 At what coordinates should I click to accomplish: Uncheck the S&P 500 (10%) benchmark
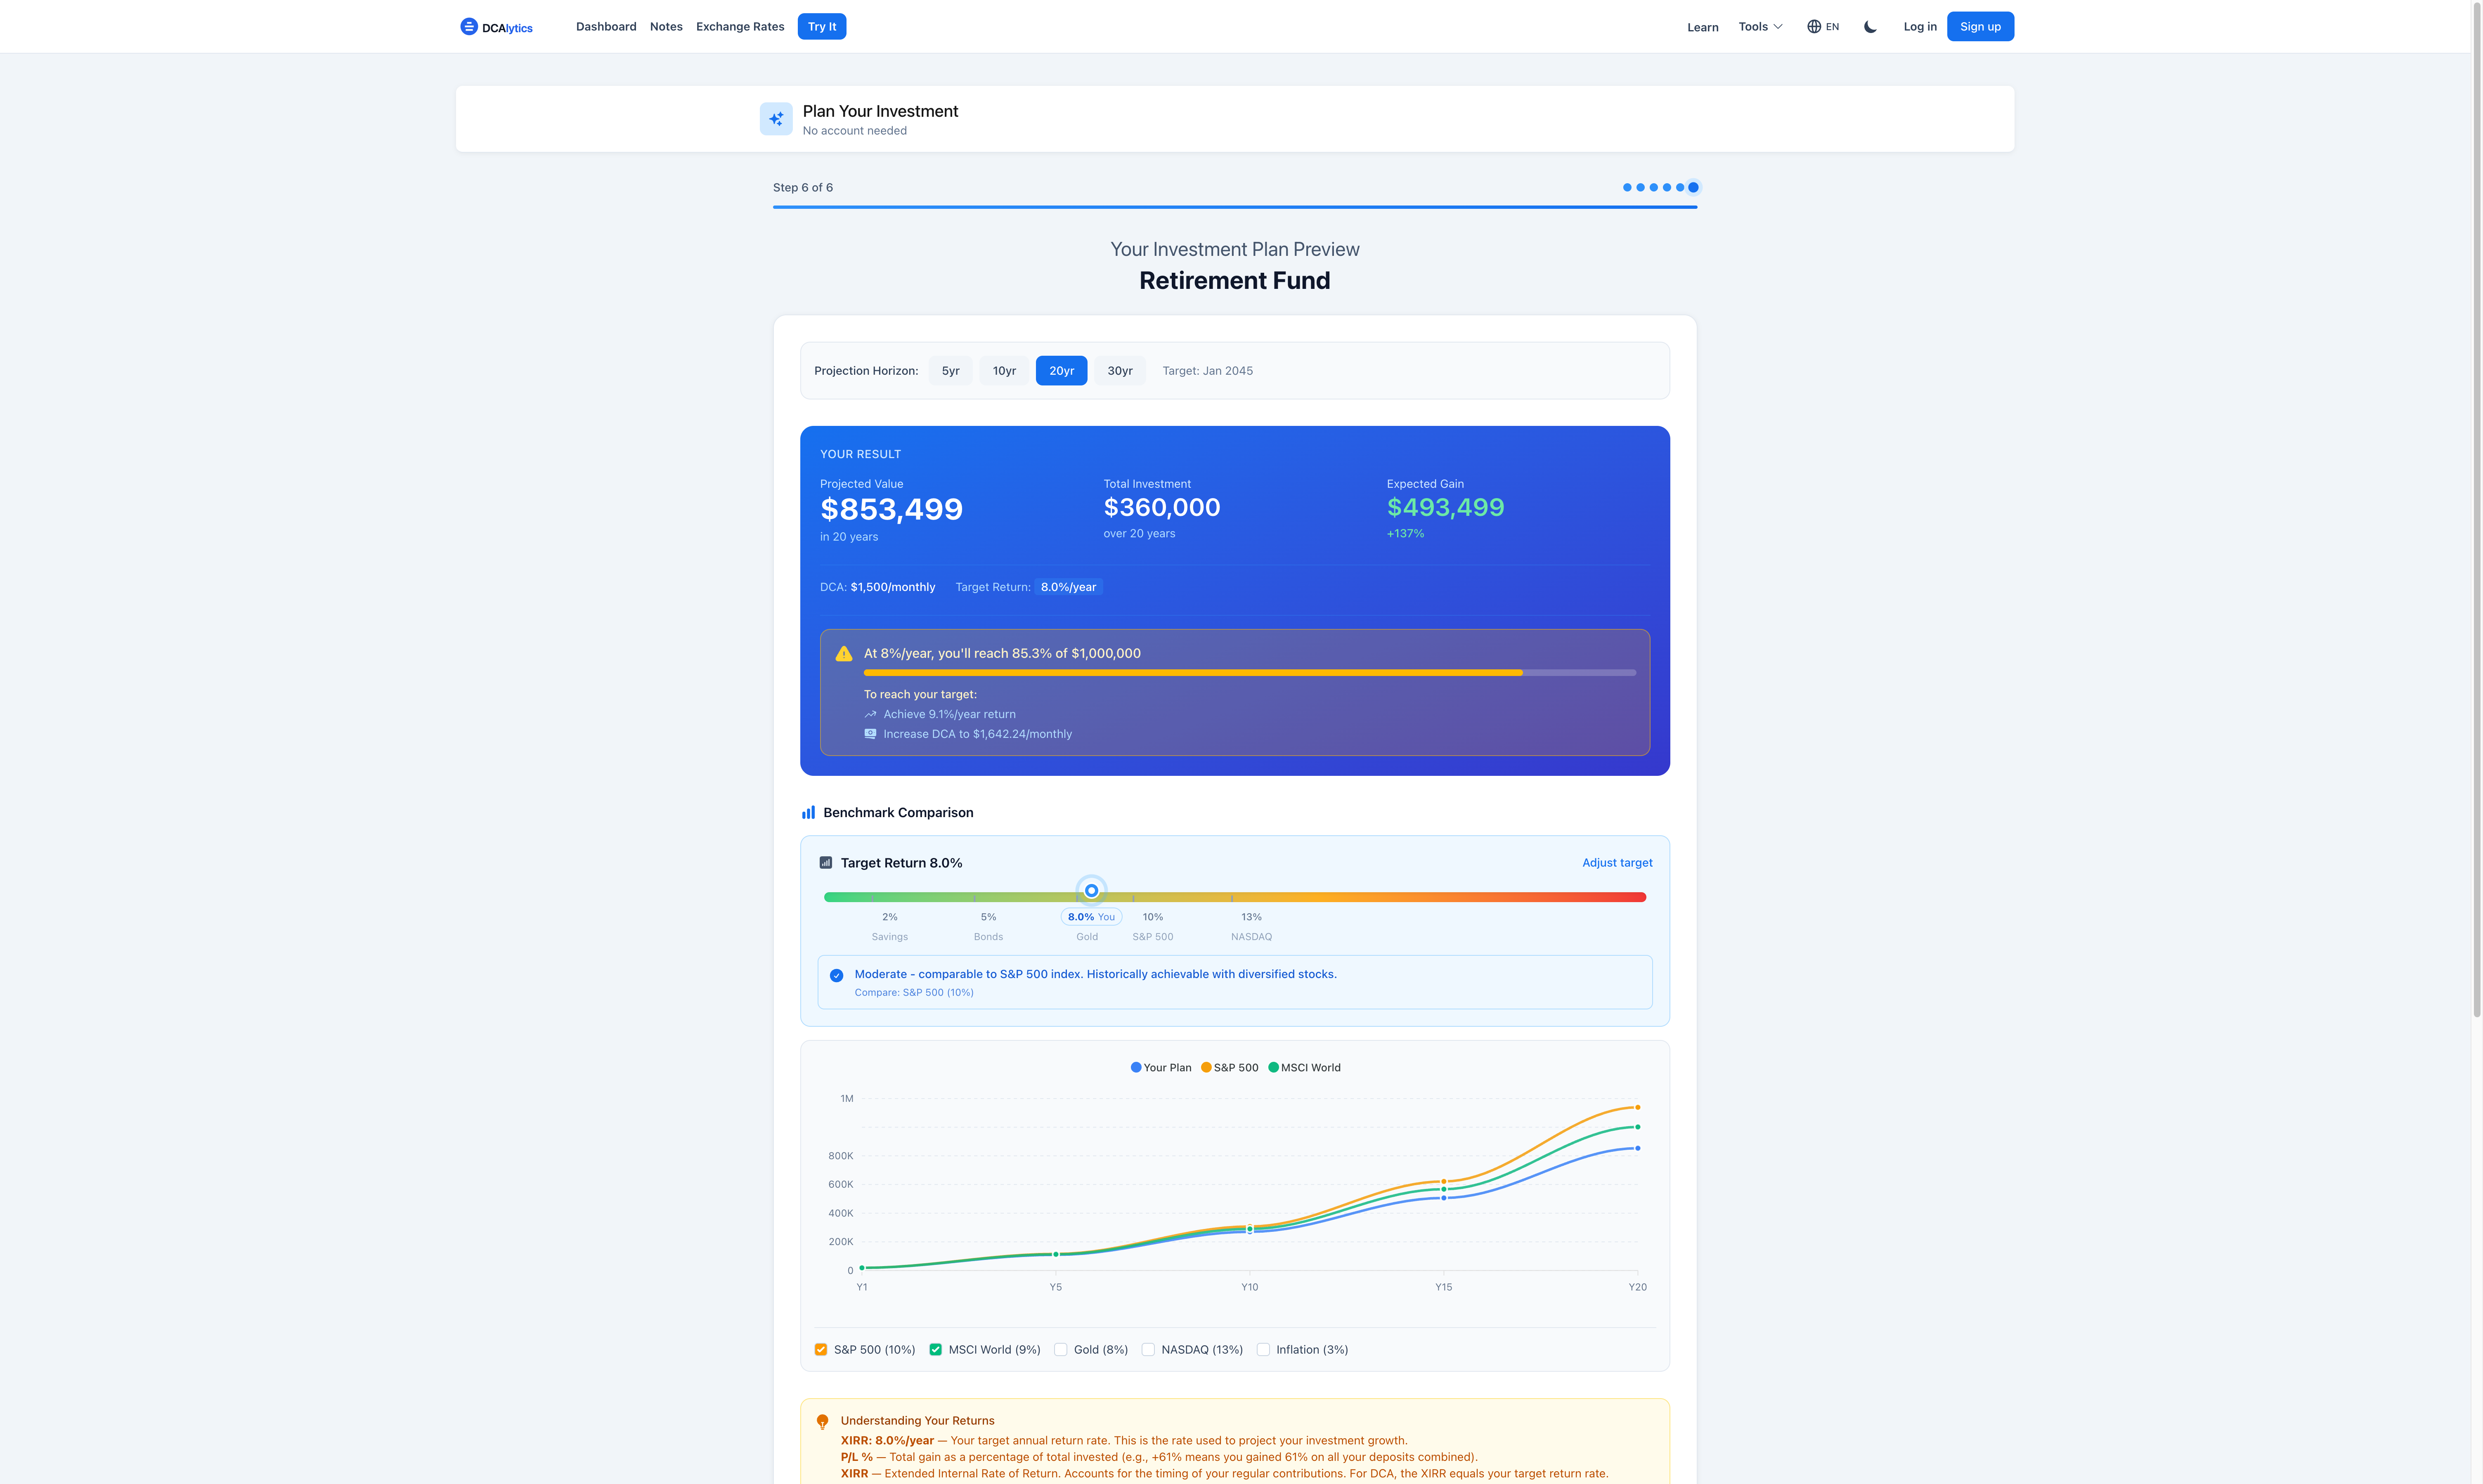(820, 1349)
